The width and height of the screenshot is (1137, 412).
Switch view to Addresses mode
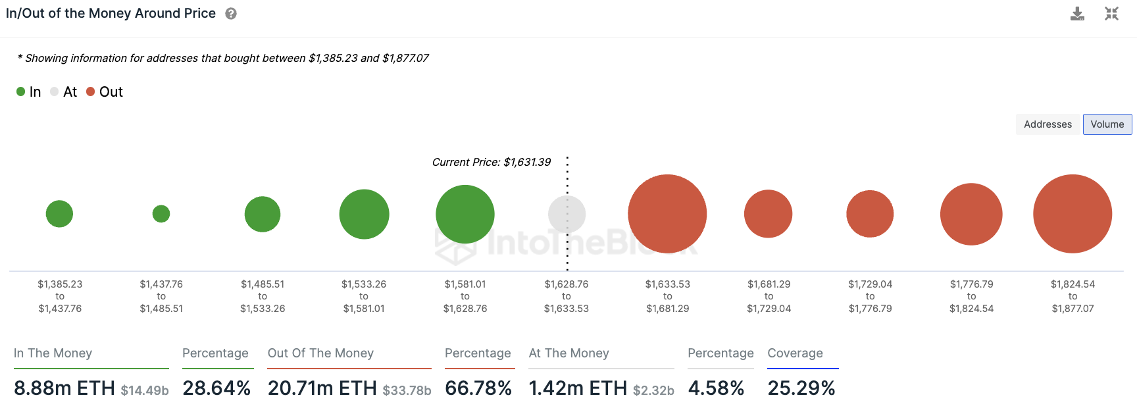click(1048, 124)
